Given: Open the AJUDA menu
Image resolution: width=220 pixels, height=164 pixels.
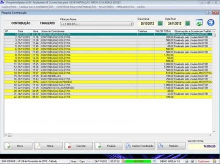Looking at the screenshot, I should click(x=141, y=7).
